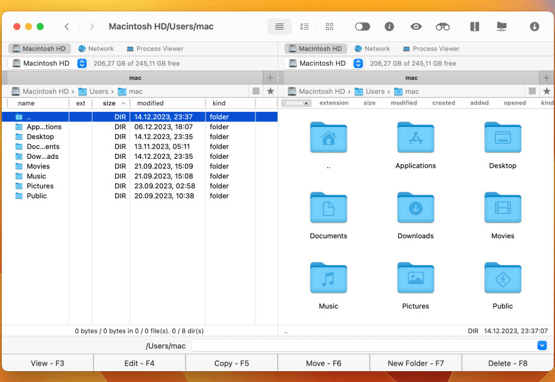
Task: Open the info icon in toolbar
Action: pos(389,26)
